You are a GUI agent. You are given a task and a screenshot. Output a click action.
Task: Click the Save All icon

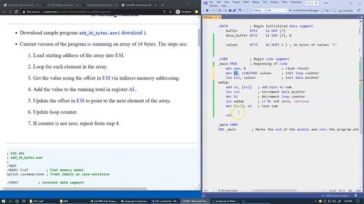pyautogui.click(x=234, y=11)
